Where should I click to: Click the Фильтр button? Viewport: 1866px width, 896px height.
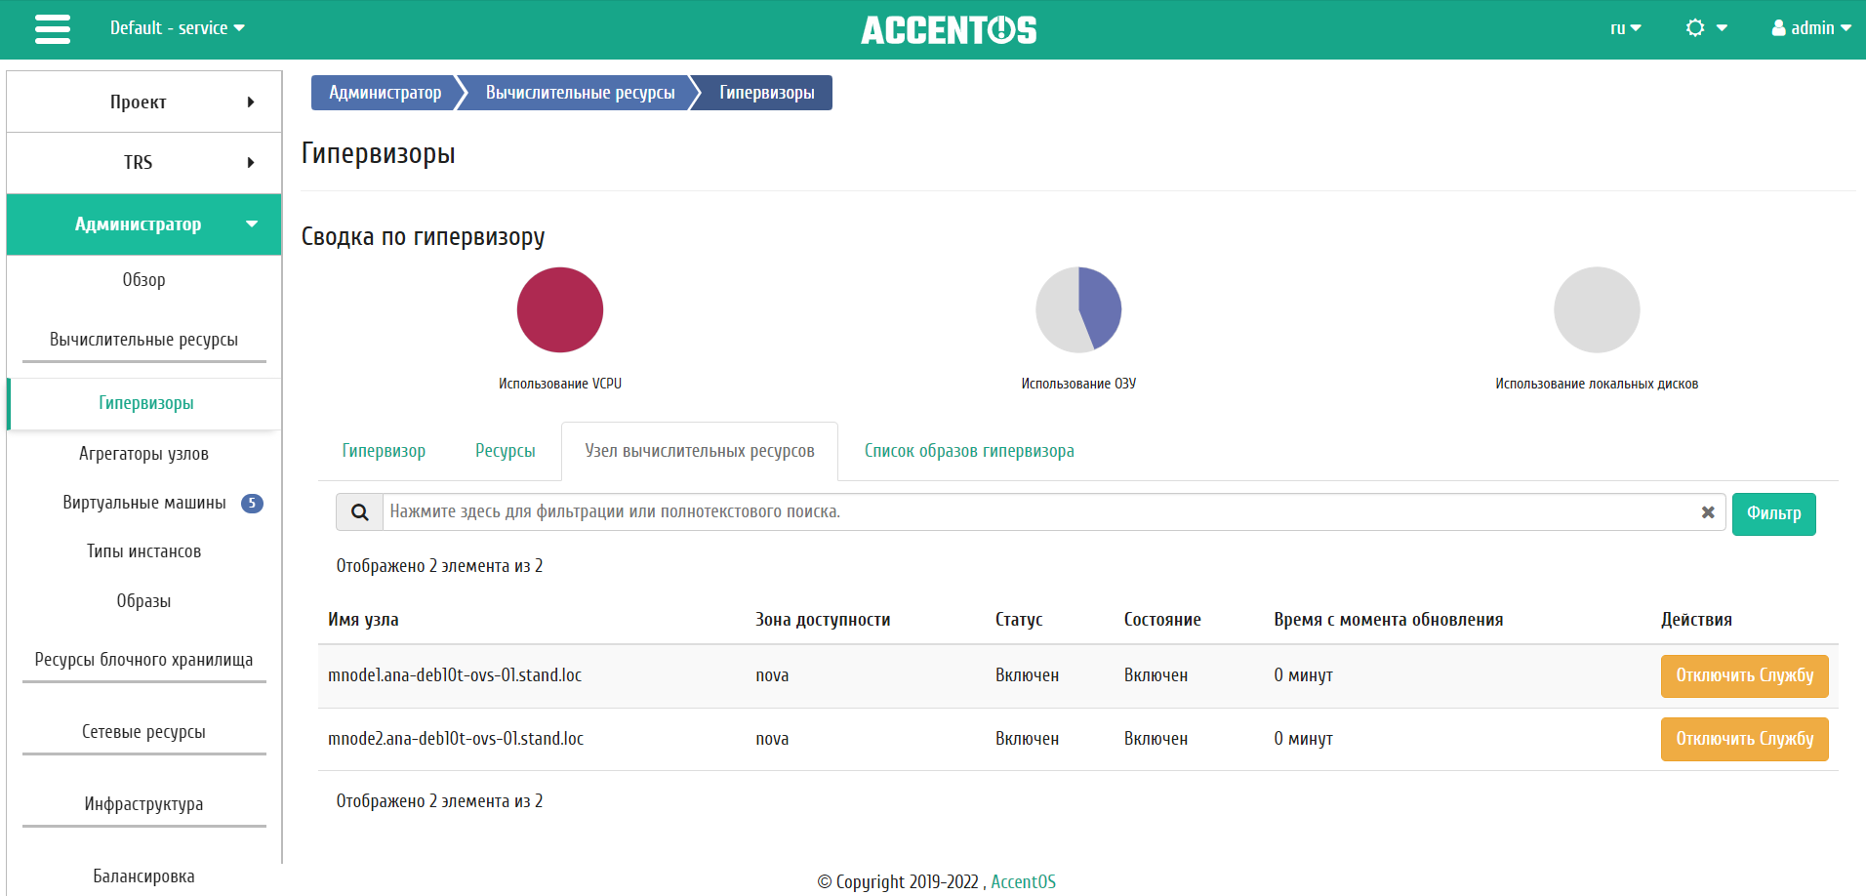pos(1774,513)
